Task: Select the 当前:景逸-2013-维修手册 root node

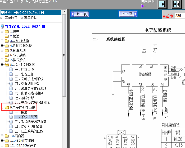Action: pyautogui.click(x=25, y=27)
